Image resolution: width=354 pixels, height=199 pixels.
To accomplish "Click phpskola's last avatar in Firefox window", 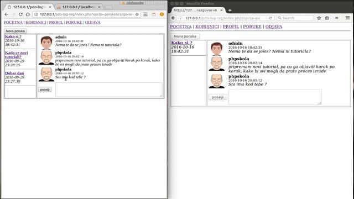I will [217, 81].
